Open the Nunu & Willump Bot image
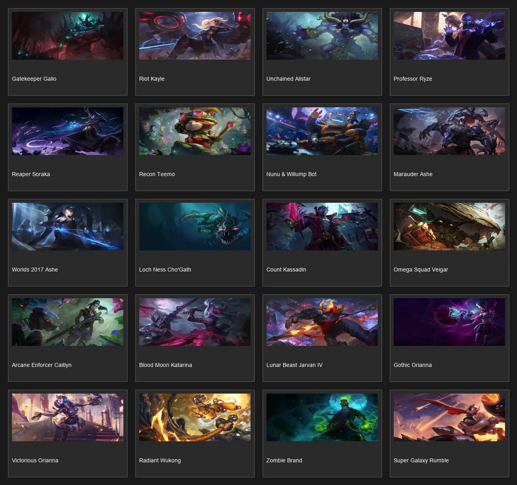517x485 pixels. pyautogui.click(x=322, y=131)
